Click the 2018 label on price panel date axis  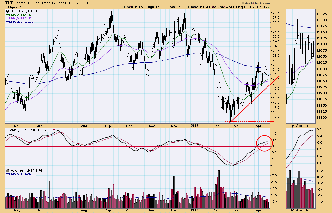pyautogui.click(x=194, y=126)
